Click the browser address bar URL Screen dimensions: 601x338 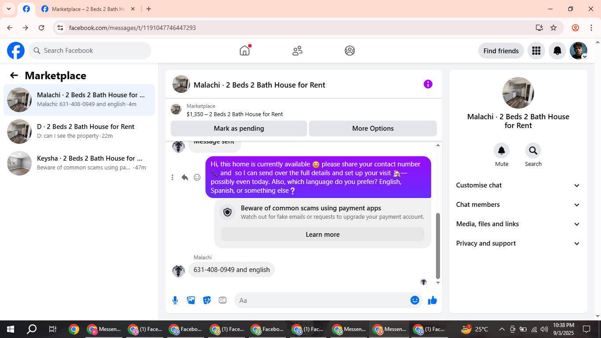pyautogui.click(x=132, y=28)
